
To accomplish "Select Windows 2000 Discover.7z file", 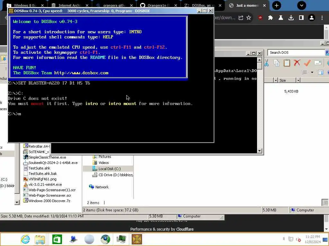I will click(47, 201).
